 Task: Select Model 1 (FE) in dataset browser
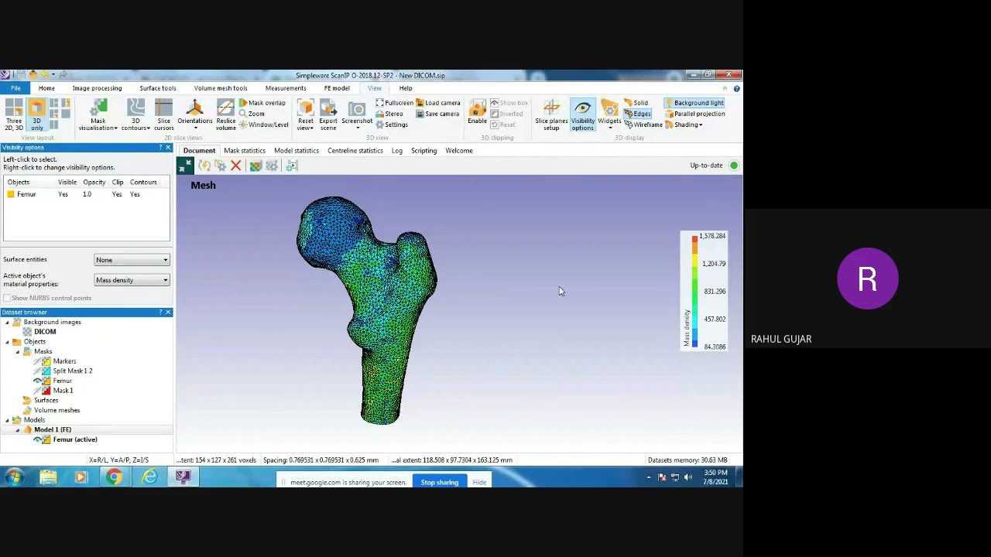point(53,429)
